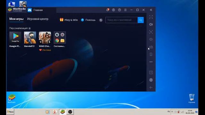Open Play & Win rewards
Image resolution: width=205 pixels, height=115 pixels.
pyautogui.click(x=69, y=20)
